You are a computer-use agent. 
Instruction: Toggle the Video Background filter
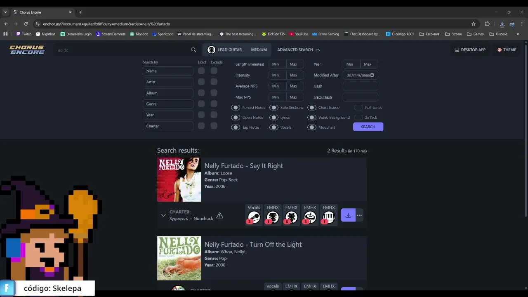312,118
